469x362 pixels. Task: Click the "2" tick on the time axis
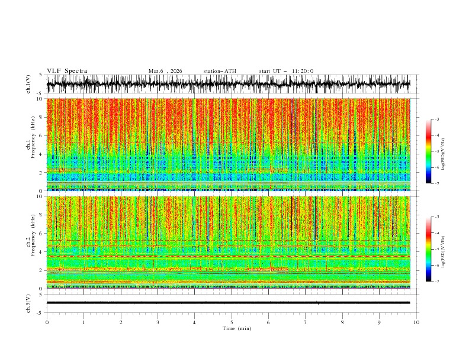tap(121, 322)
